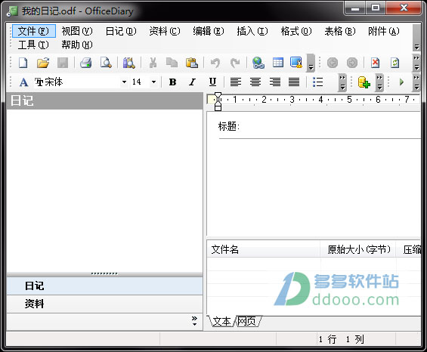The image size is (427, 352).
Task: Open the 文件(F) menu
Action: [x=34, y=31]
